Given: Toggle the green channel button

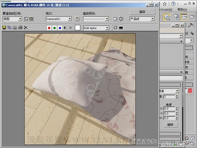Looking at the screenshot, I should pyautogui.click(x=54, y=28).
